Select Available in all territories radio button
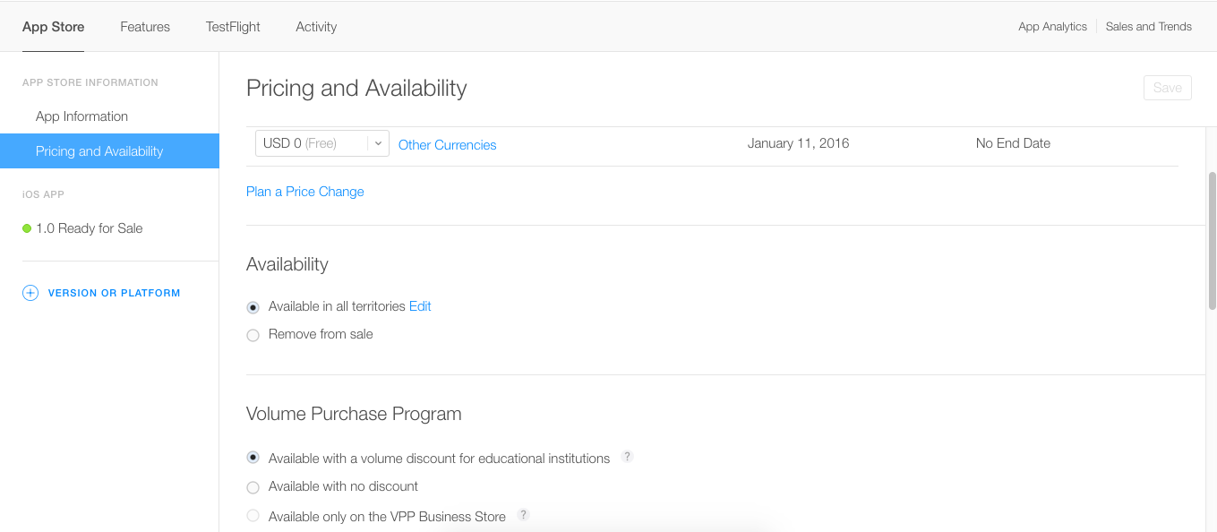This screenshot has height=532, width=1217. (253, 307)
